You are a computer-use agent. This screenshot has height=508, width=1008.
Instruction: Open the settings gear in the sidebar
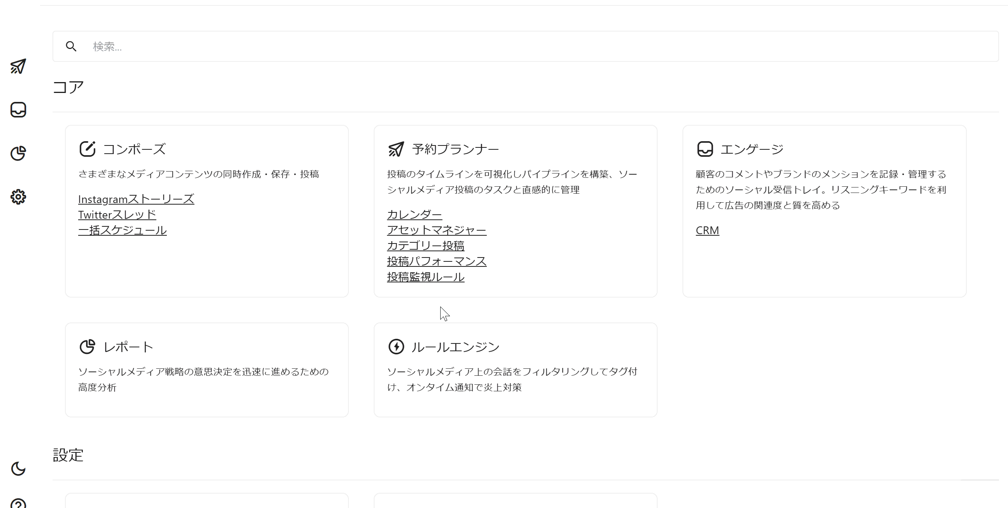point(18,196)
